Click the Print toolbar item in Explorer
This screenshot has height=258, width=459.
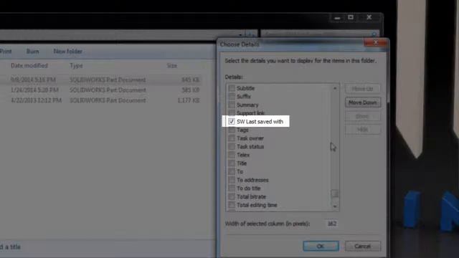[x=6, y=51]
